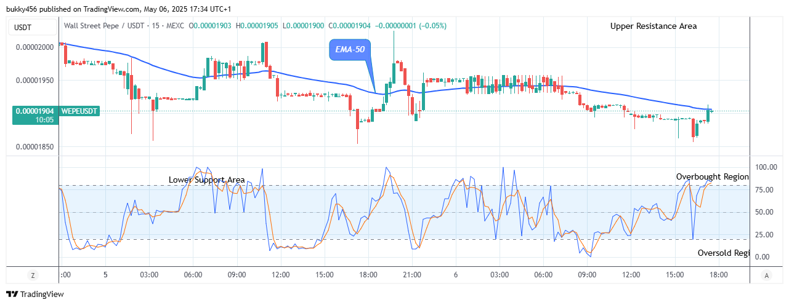Screen dimensions: 789x305
Task: Click the Oversold Region text
Action: pos(723,253)
